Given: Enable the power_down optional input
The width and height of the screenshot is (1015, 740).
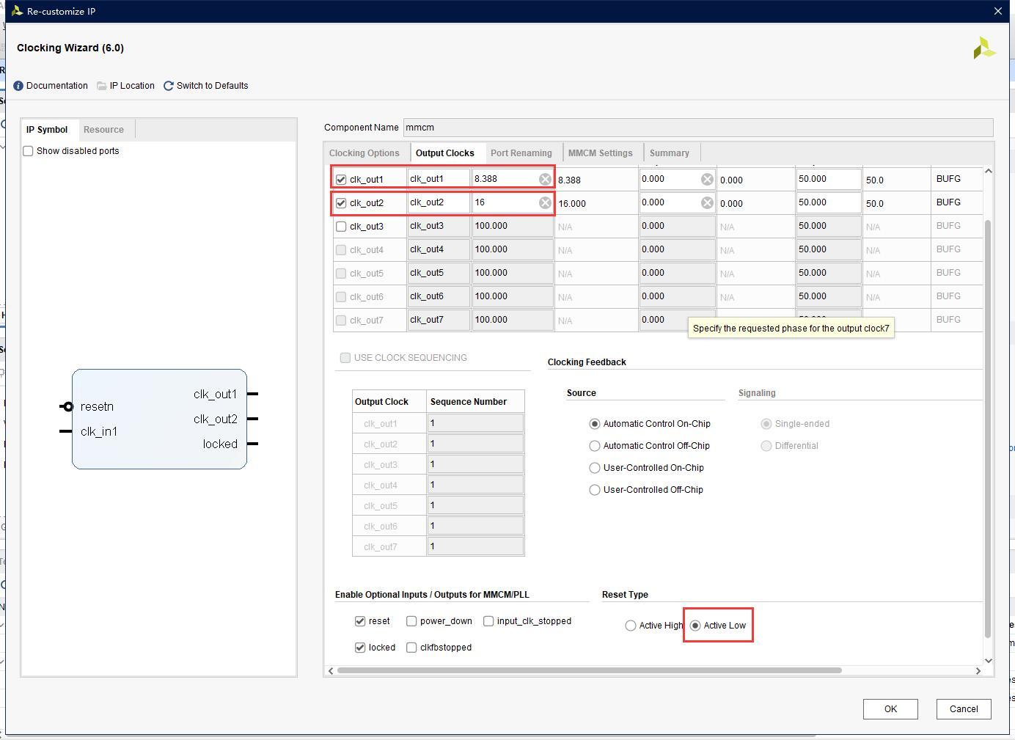Looking at the screenshot, I should tap(411, 621).
